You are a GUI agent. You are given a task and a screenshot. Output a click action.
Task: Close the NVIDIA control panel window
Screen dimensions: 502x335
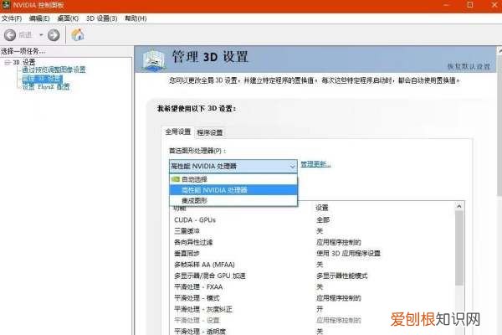[494, 5]
